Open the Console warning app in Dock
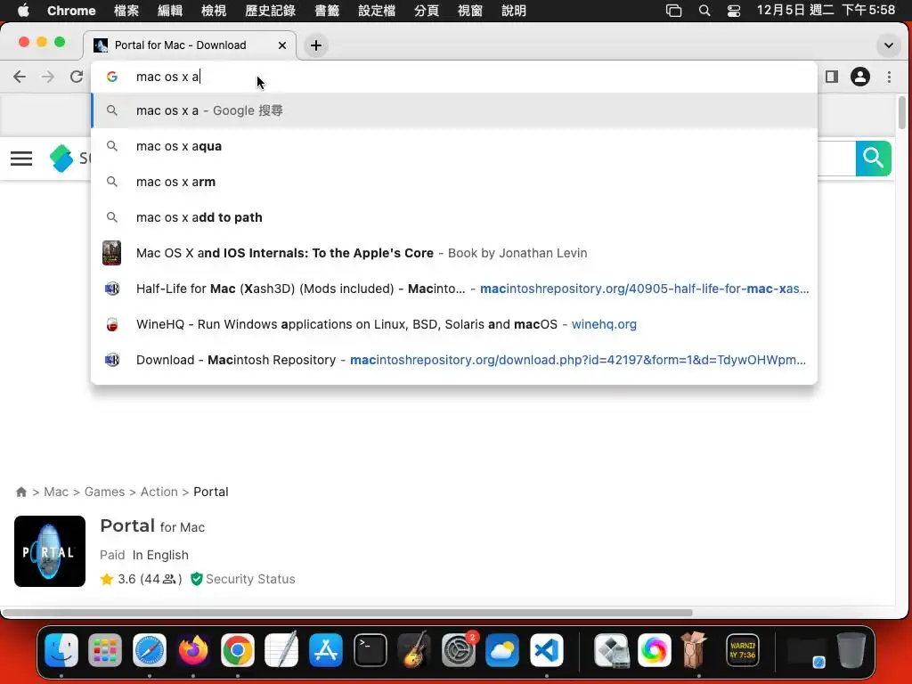 [743, 650]
